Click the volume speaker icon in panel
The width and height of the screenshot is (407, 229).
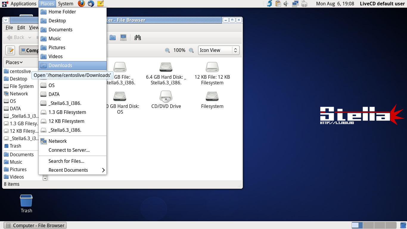286,4
